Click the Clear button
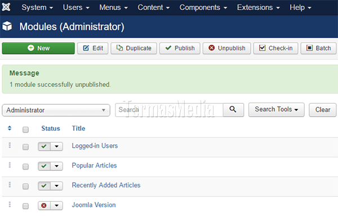Viewport: 338px width, 216px height. pos(323,109)
